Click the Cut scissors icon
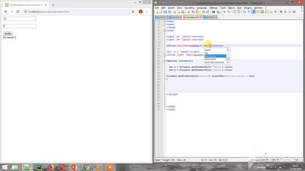 [189, 12]
